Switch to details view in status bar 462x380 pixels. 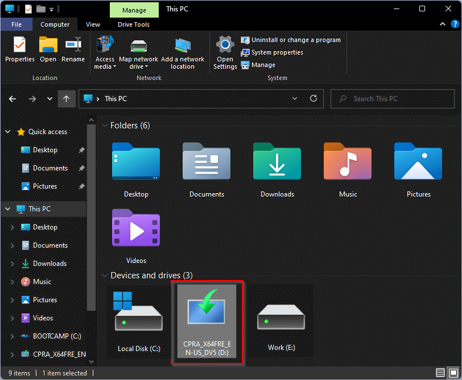[x=440, y=373]
